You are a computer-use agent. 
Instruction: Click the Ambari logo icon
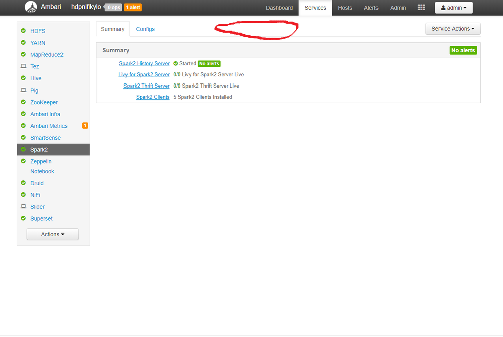point(31,7)
